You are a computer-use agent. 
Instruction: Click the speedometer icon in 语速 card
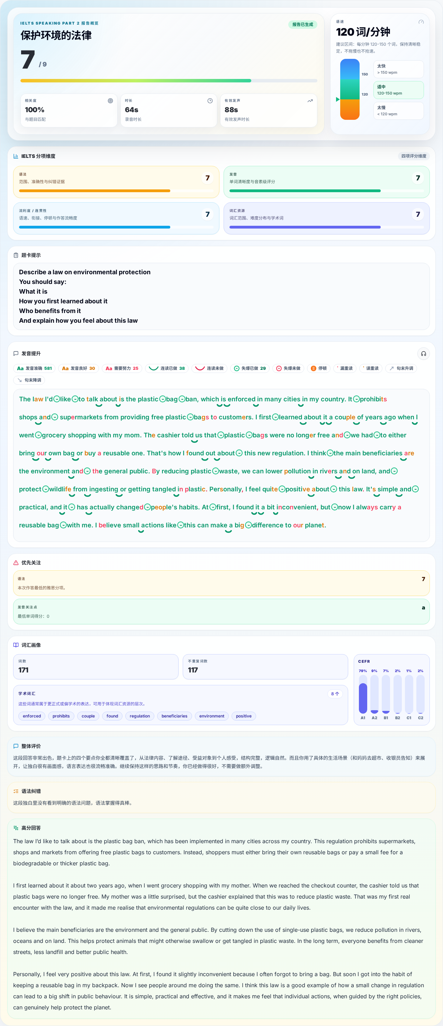[x=421, y=22]
